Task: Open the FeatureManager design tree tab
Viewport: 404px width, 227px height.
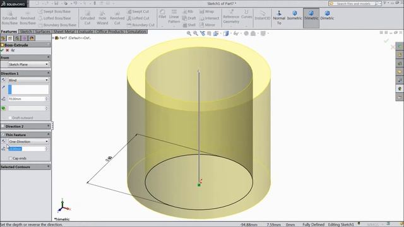Action: click(x=3, y=38)
